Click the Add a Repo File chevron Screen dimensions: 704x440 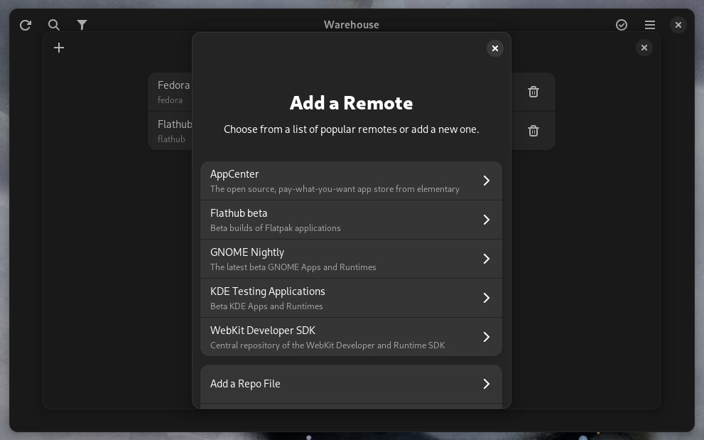[486, 384]
